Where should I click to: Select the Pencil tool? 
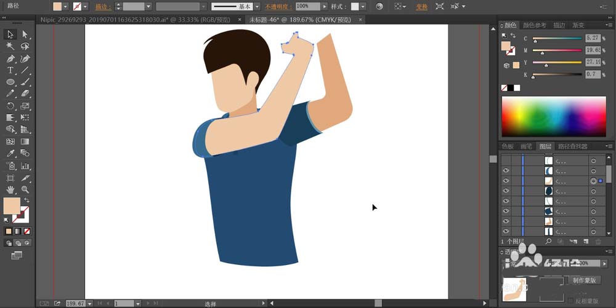pos(10,93)
